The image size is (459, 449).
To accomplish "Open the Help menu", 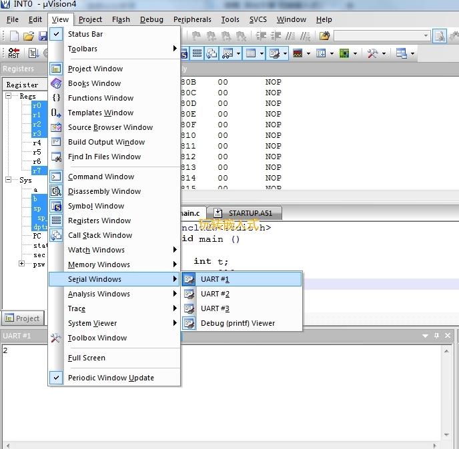I will click(x=324, y=19).
